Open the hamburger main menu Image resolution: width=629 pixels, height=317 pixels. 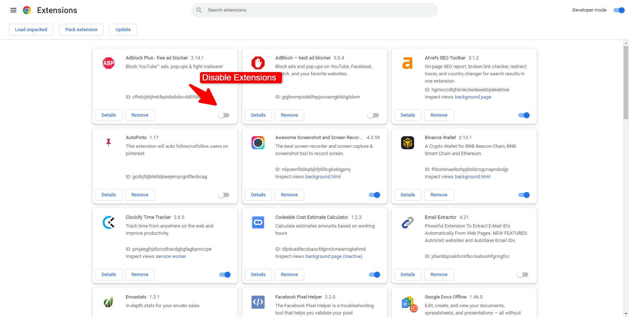pos(13,10)
